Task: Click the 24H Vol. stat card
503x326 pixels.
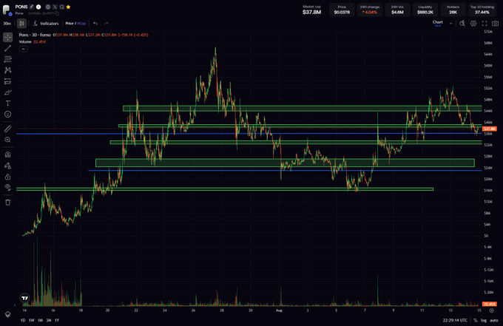Action: 397,10
